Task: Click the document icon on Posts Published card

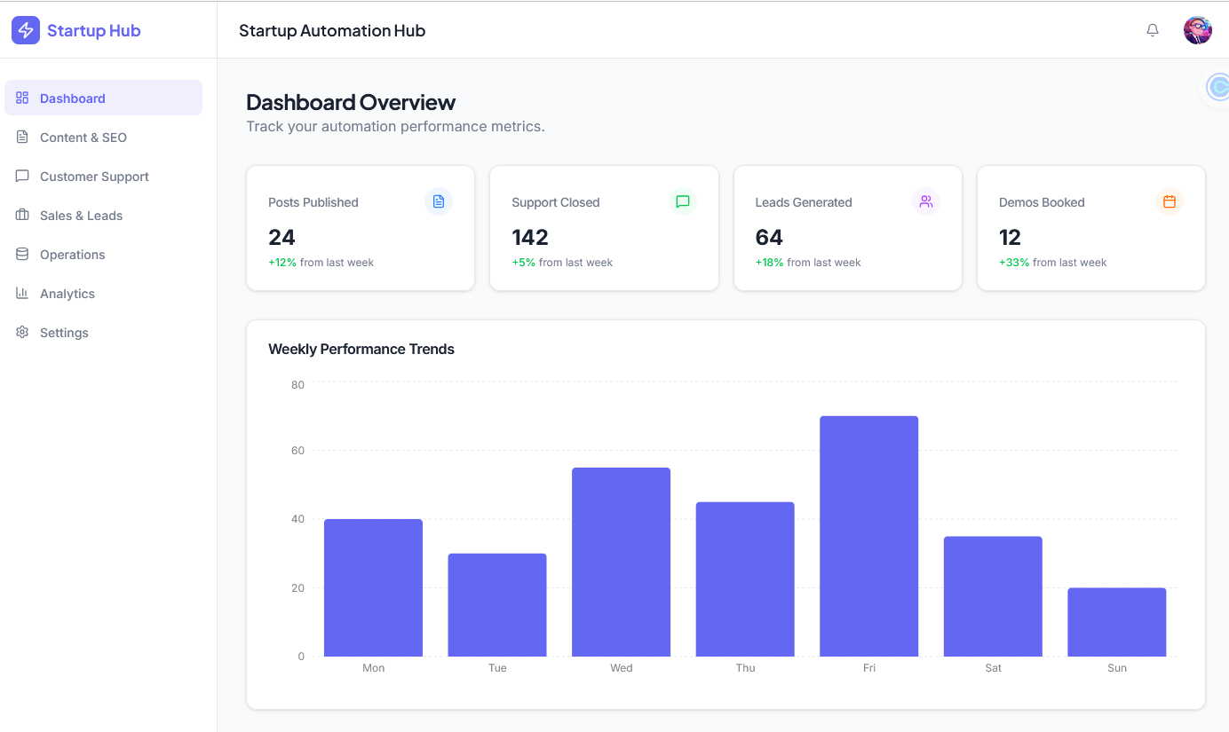Action: pos(438,201)
